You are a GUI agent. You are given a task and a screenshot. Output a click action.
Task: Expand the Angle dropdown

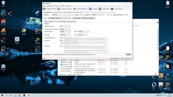(82, 15)
